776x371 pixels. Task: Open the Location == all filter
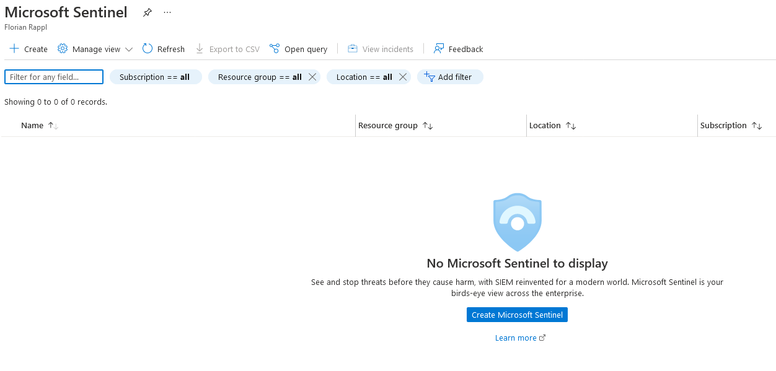pyautogui.click(x=364, y=77)
